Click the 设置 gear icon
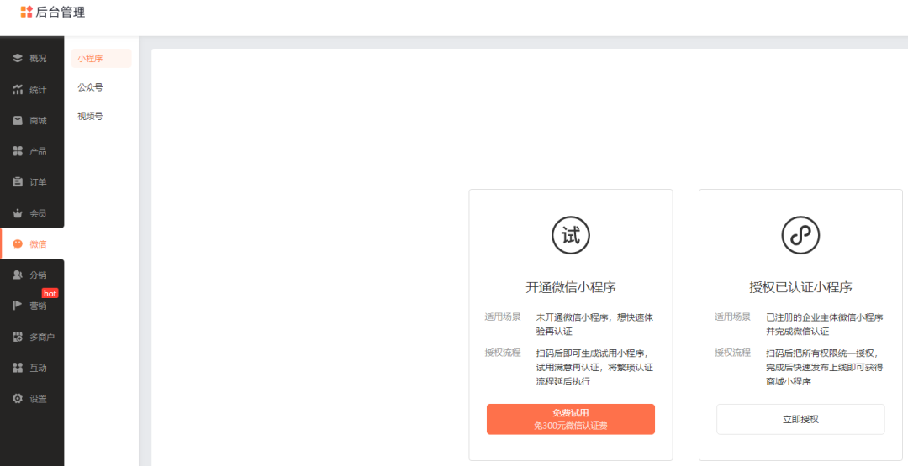 [18, 398]
